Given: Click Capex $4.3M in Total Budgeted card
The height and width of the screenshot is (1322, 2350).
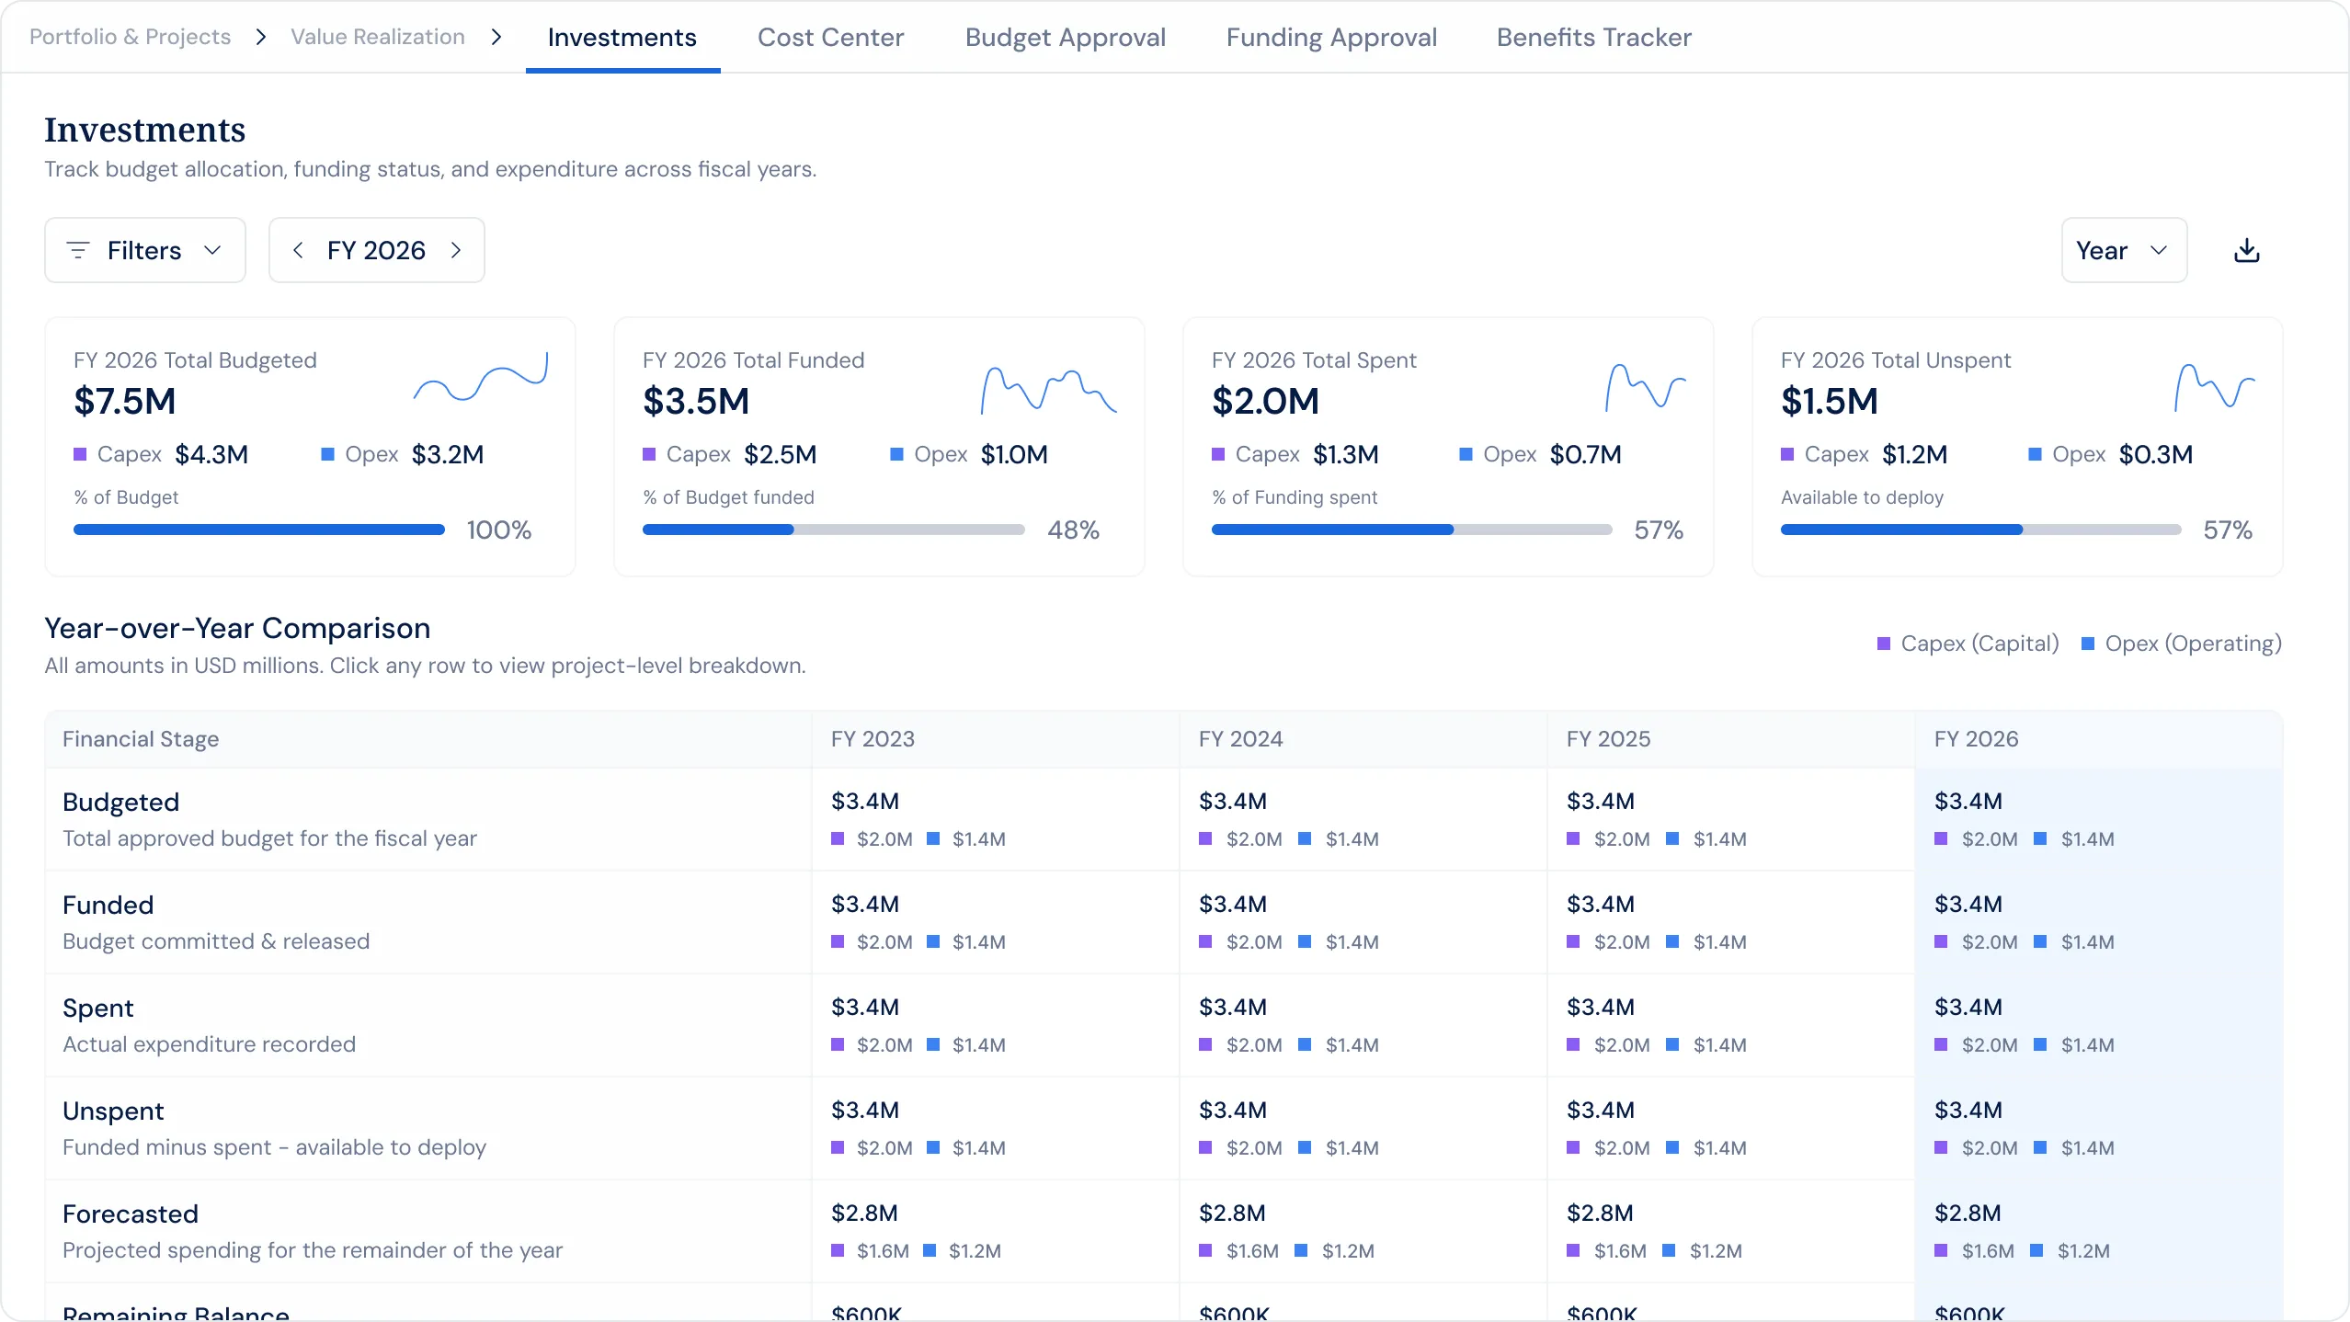Looking at the screenshot, I should pyautogui.click(x=211, y=454).
